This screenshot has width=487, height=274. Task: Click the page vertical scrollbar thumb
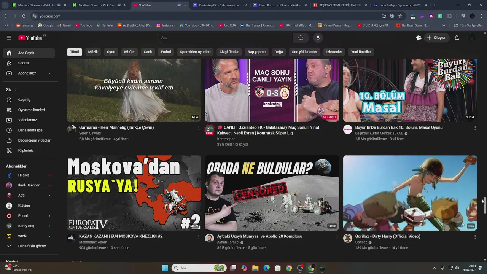click(484, 205)
